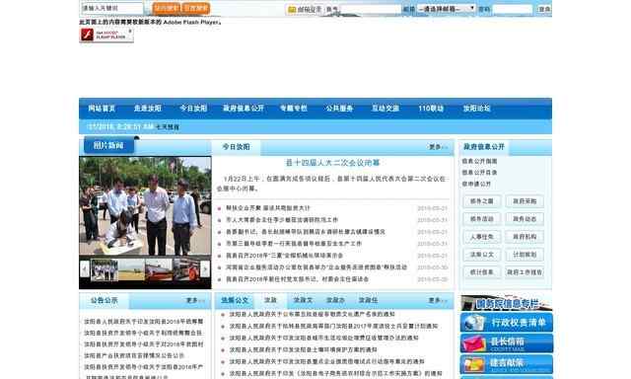Open 互动交流 in navigation bar

tap(386, 109)
